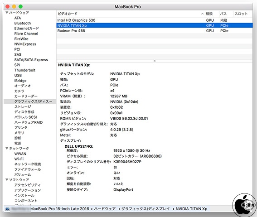Select Intel HD Graphics 530 row
Viewport: 257px width, 217px height.
[154, 20]
